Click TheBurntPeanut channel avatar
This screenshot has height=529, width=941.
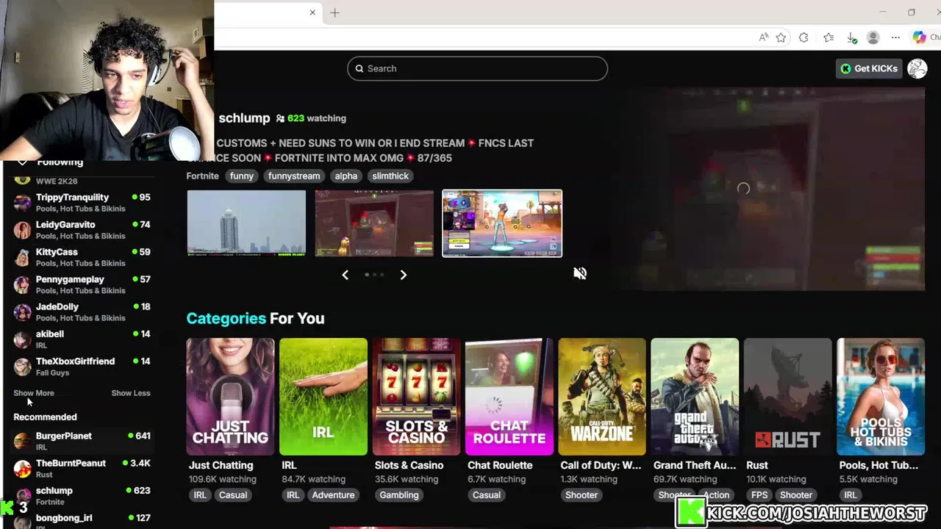click(x=23, y=468)
